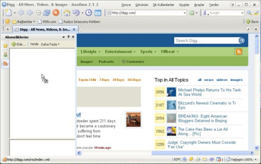Add a new tab with the plus icon

coord(81,30)
